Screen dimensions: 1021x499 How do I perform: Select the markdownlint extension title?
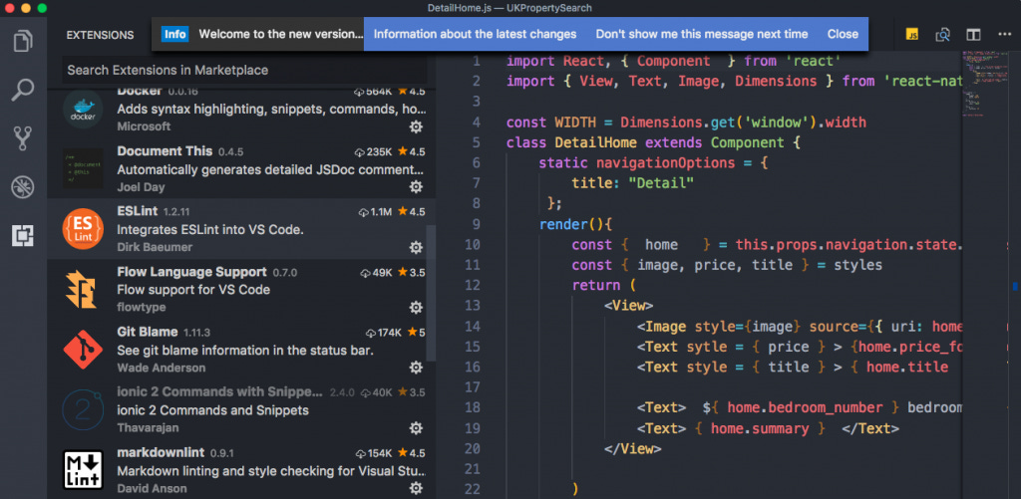coord(161,452)
